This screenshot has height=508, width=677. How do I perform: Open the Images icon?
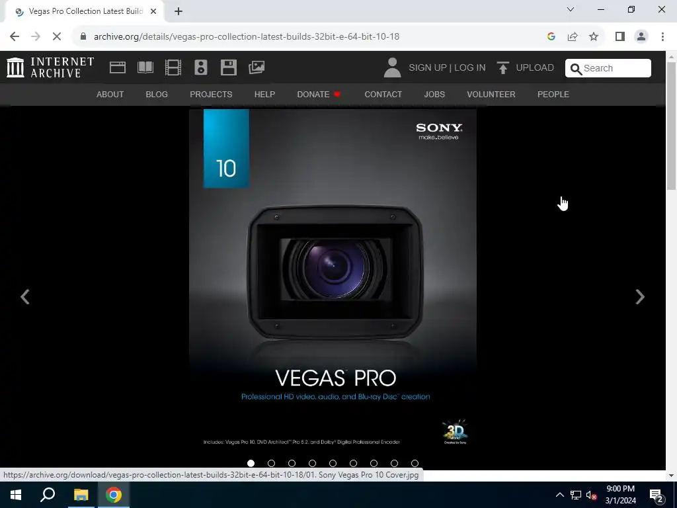[x=257, y=67]
